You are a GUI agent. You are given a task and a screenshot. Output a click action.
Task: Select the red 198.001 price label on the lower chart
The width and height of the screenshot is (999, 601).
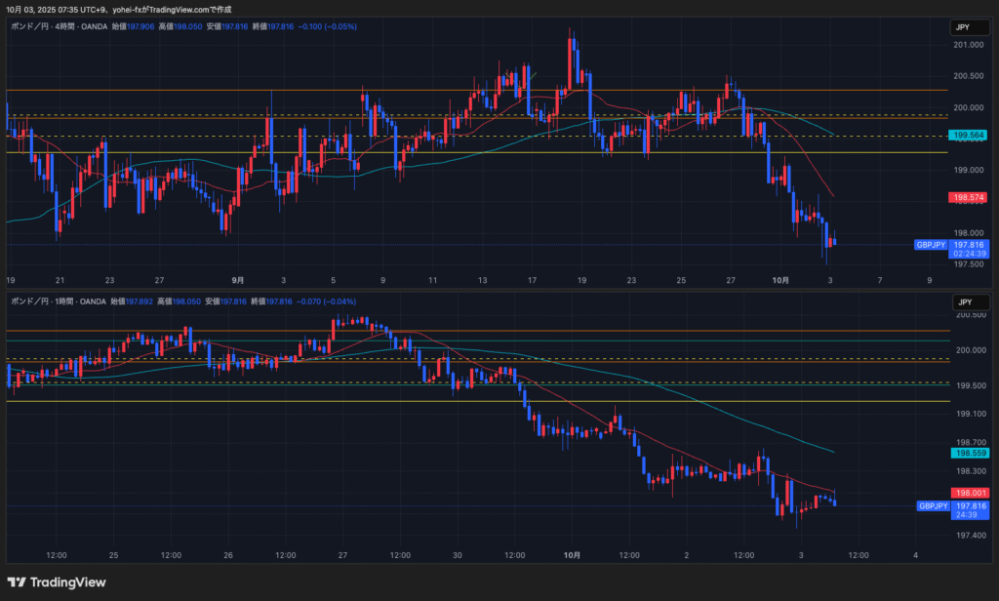[969, 493]
